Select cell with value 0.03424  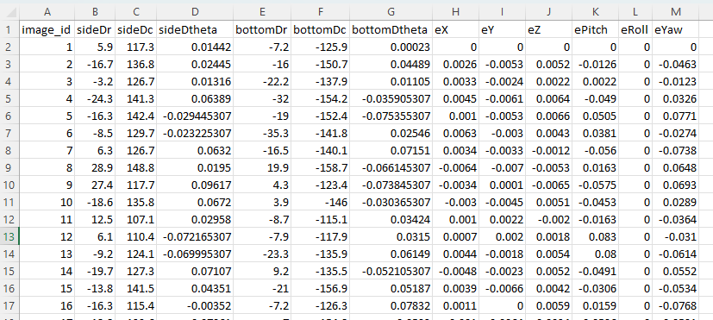click(x=391, y=219)
